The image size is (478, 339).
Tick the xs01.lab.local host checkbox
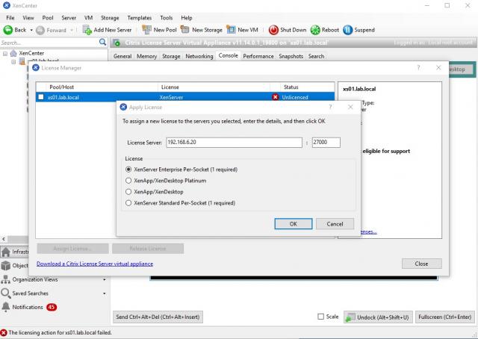pos(41,97)
